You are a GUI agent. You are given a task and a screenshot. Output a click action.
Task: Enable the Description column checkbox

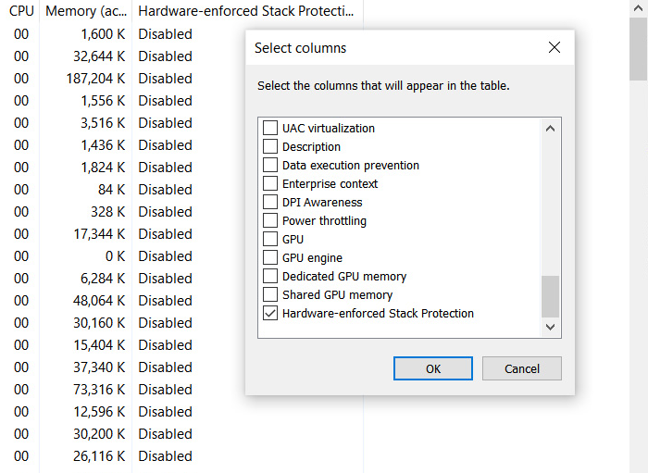click(270, 147)
